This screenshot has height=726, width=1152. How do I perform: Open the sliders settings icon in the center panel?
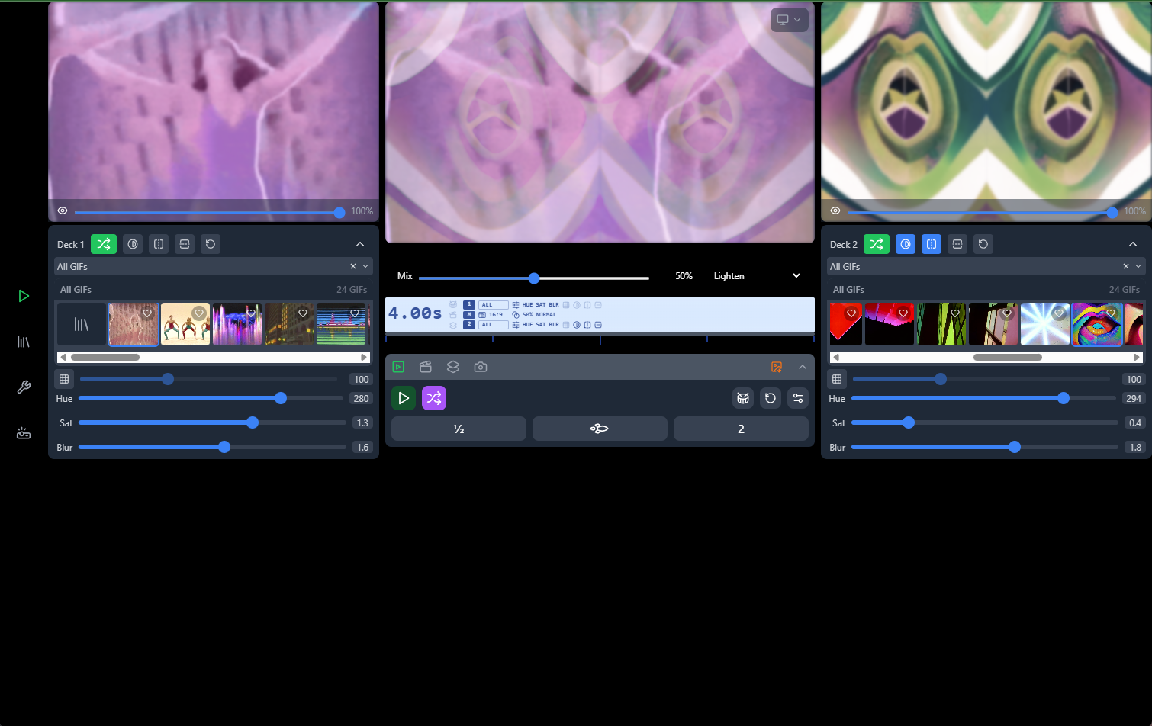pyautogui.click(x=798, y=398)
